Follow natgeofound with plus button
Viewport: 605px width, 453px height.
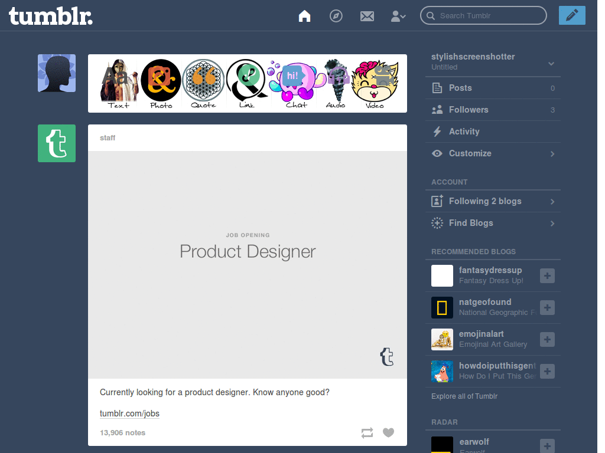547,307
